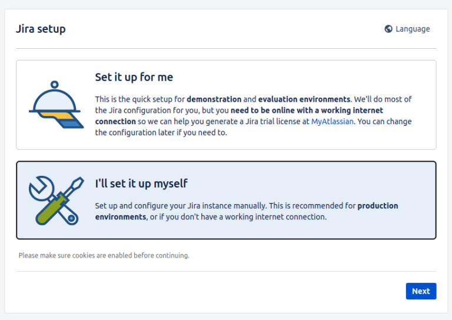
Task: Select the "Set it up for me" heading
Action: pos(134,77)
